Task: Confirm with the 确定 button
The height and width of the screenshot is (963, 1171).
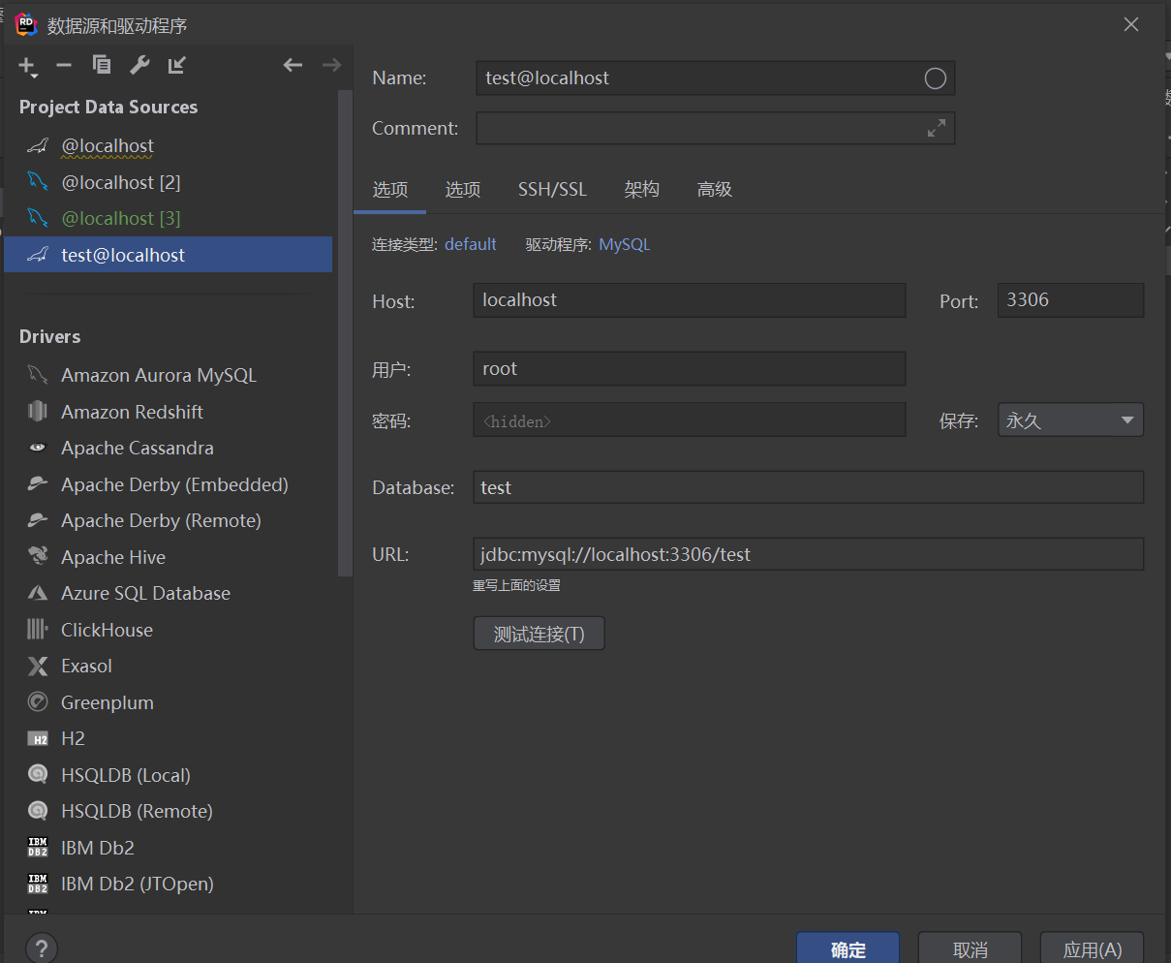Action: coord(848,949)
